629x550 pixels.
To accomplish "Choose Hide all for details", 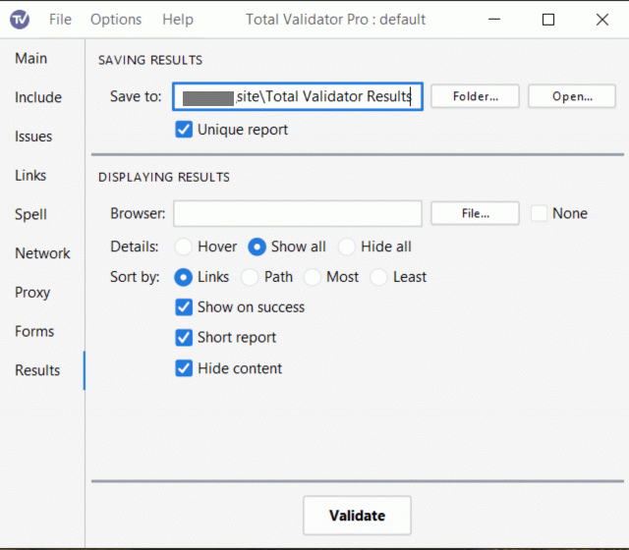I will [347, 247].
